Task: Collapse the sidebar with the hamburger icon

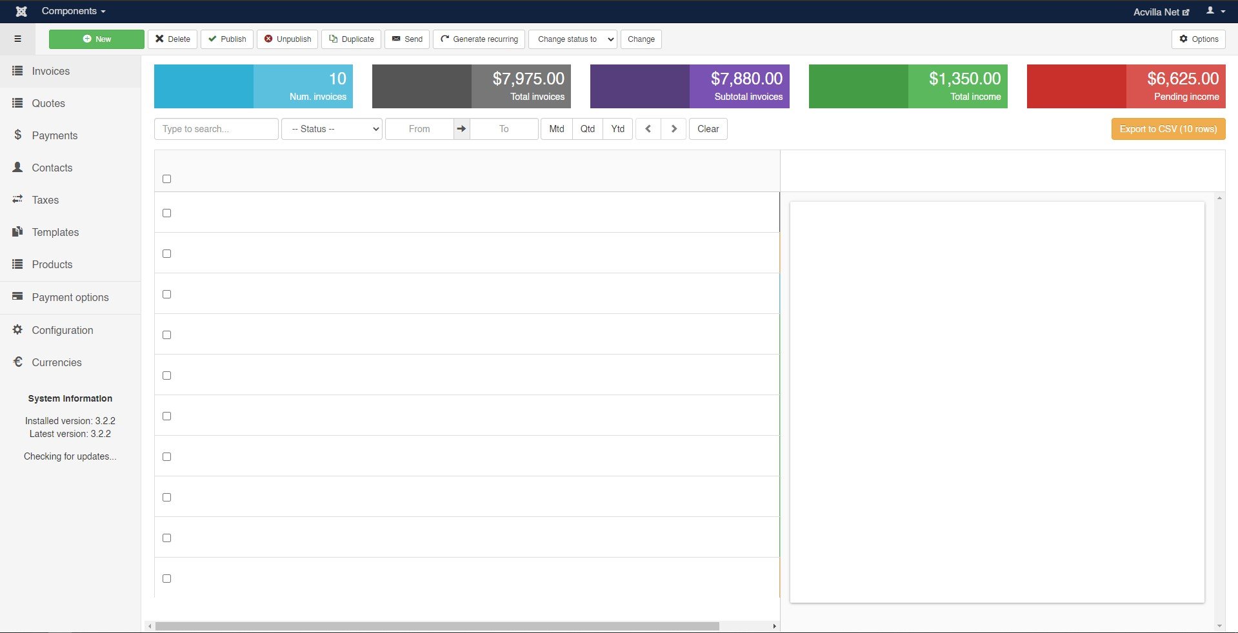Action: (x=17, y=39)
